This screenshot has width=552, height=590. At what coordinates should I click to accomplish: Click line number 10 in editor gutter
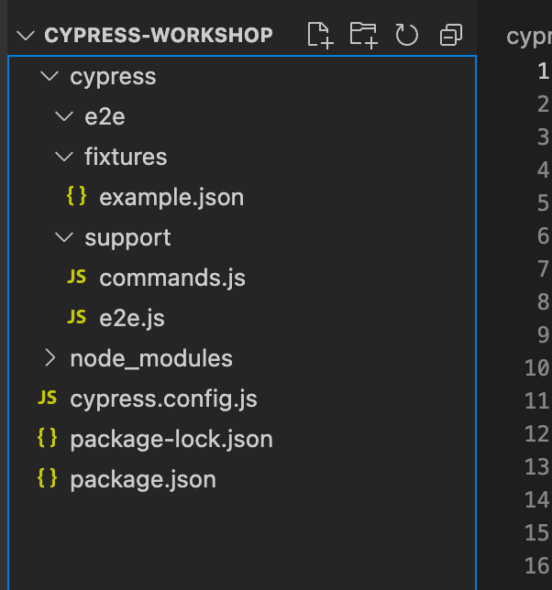(x=537, y=367)
